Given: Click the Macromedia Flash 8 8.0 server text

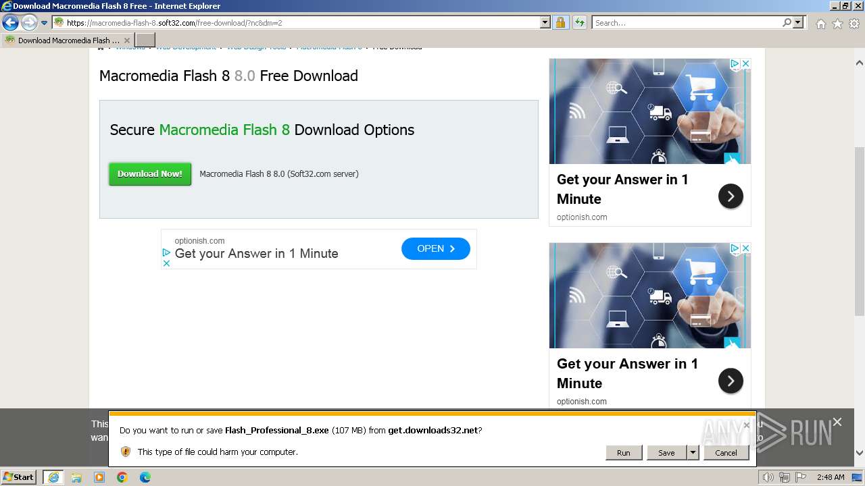Looking at the screenshot, I should pyautogui.click(x=279, y=173).
